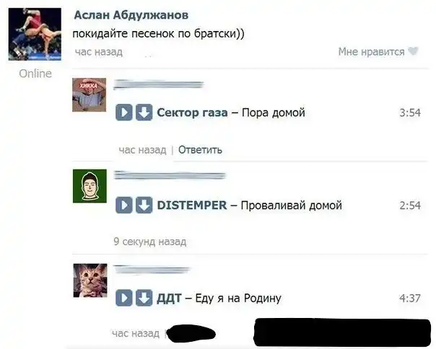Open Аслан Абдулжанов profile name
The height and width of the screenshot is (349, 436).
click(131, 15)
